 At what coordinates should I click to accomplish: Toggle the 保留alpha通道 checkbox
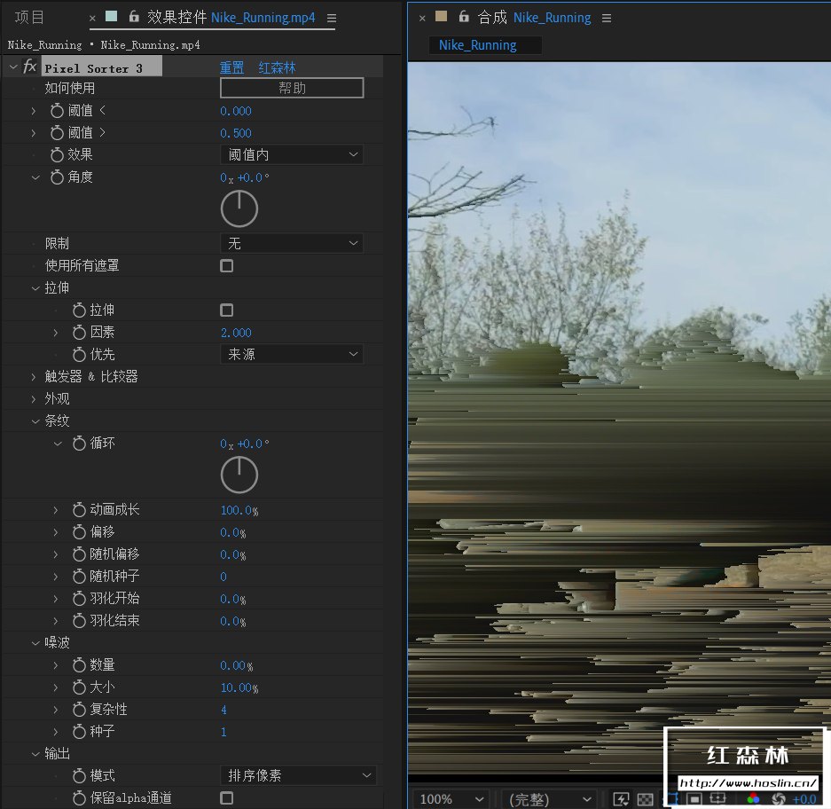227,798
